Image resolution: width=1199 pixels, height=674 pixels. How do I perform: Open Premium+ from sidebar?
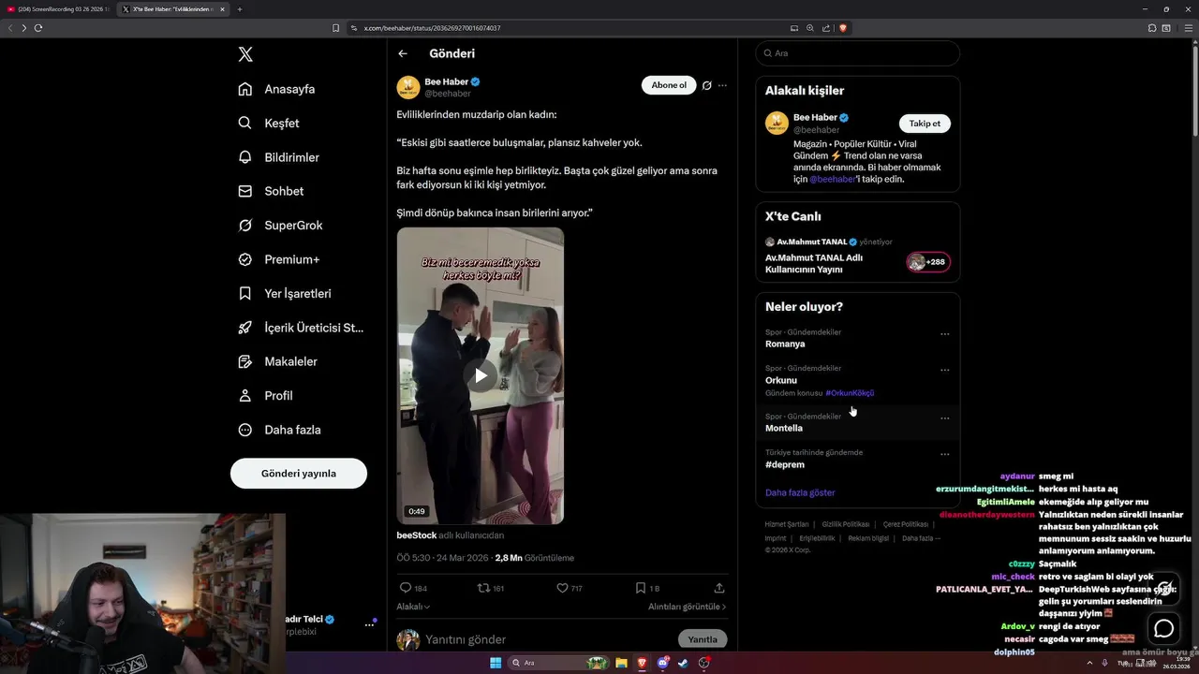click(x=278, y=259)
